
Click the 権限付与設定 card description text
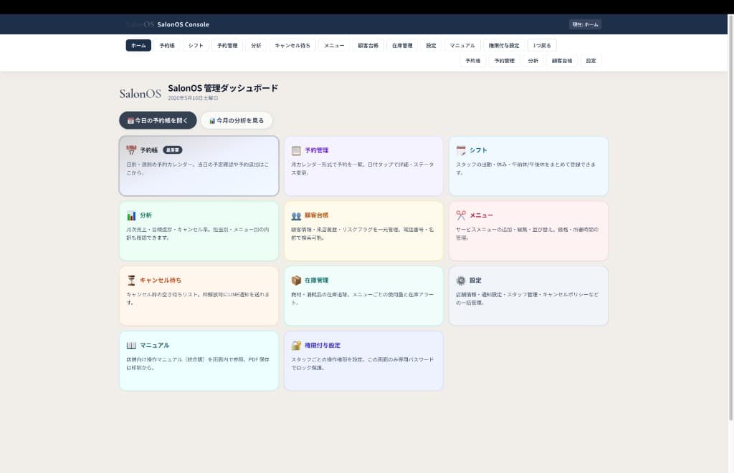362,364
